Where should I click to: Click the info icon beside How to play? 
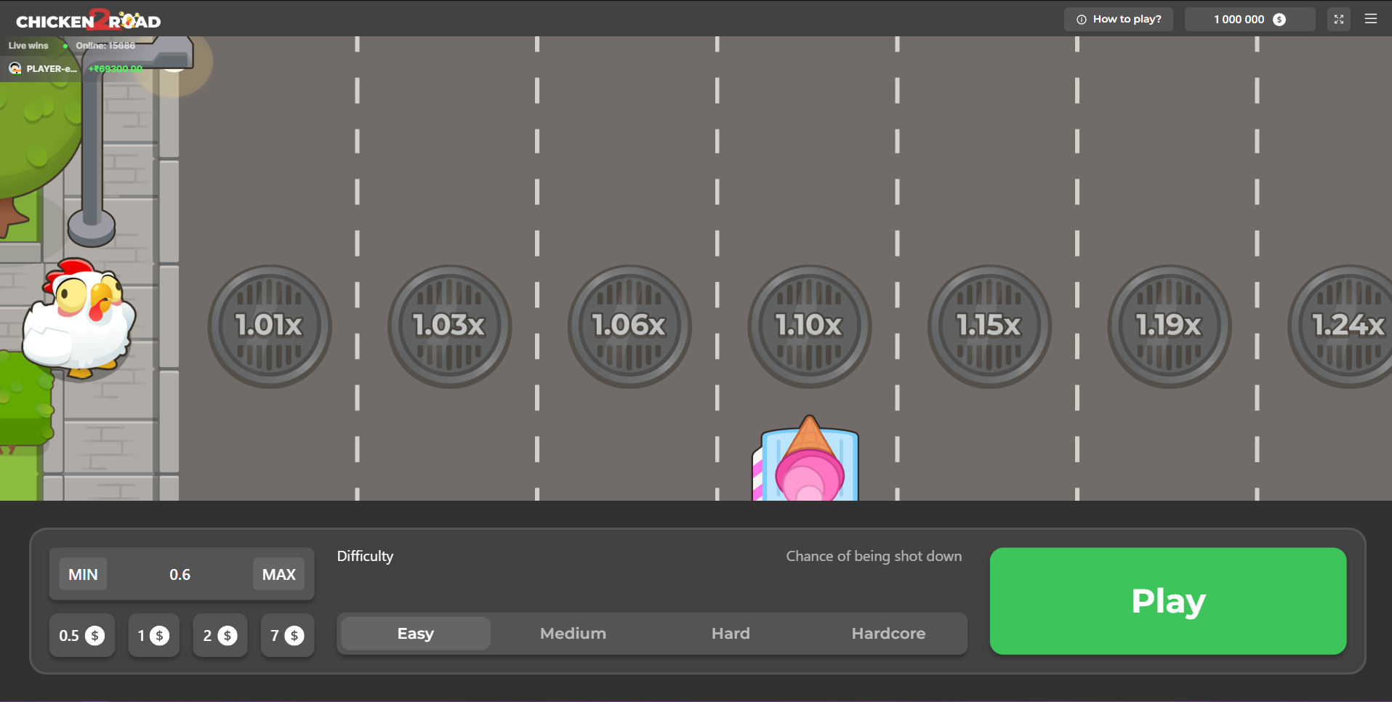pyautogui.click(x=1081, y=19)
